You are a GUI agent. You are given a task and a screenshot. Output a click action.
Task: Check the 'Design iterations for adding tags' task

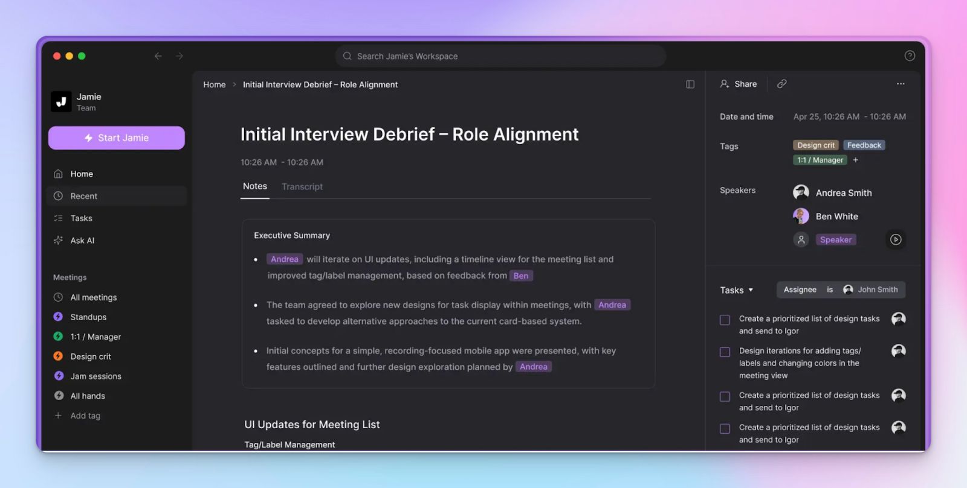pyautogui.click(x=725, y=352)
